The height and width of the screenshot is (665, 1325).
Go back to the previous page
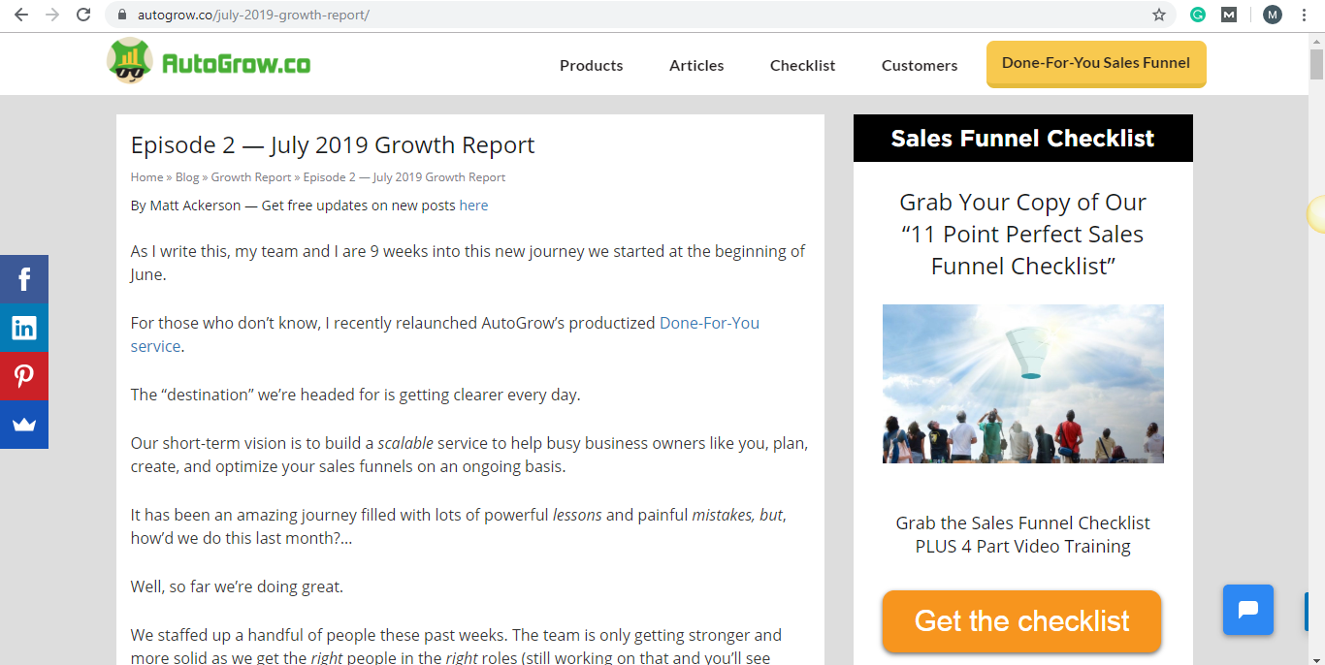coord(20,15)
